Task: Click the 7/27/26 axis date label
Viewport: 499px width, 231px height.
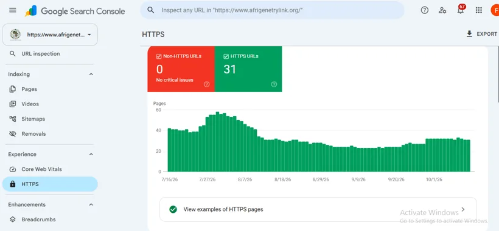Action: (208, 179)
